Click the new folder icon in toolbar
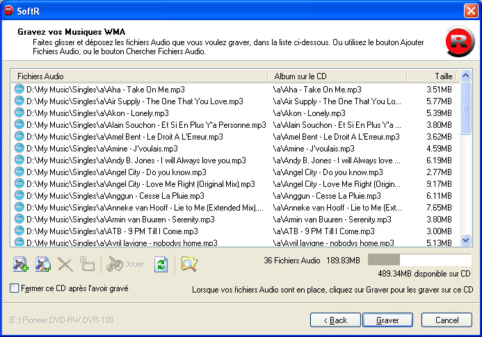Screen dimensions: 482x337 point(87,264)
